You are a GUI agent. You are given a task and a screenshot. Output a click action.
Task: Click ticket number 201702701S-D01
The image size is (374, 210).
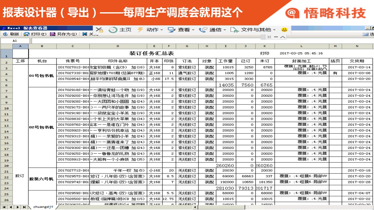(x=73, y=67)
